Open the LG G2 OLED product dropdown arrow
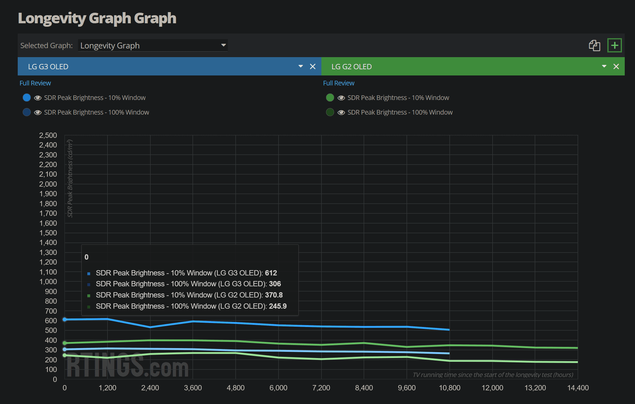The image size is (635, 404). (604, 66)
